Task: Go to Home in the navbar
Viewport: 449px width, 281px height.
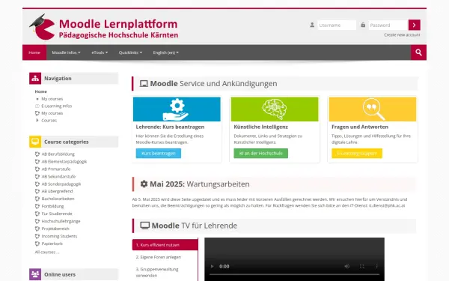Action: pyautogui.click(x=34, y=52)
